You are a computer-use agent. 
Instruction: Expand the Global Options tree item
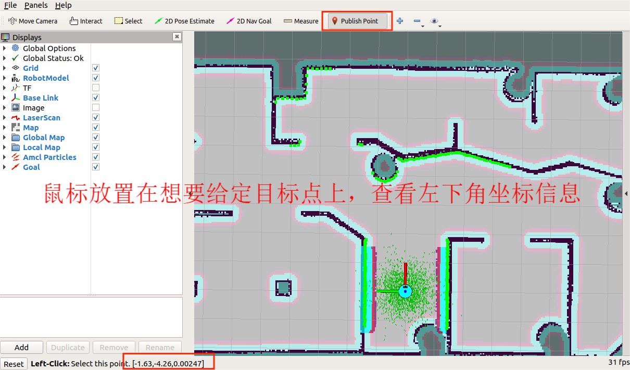coord(5,48)
